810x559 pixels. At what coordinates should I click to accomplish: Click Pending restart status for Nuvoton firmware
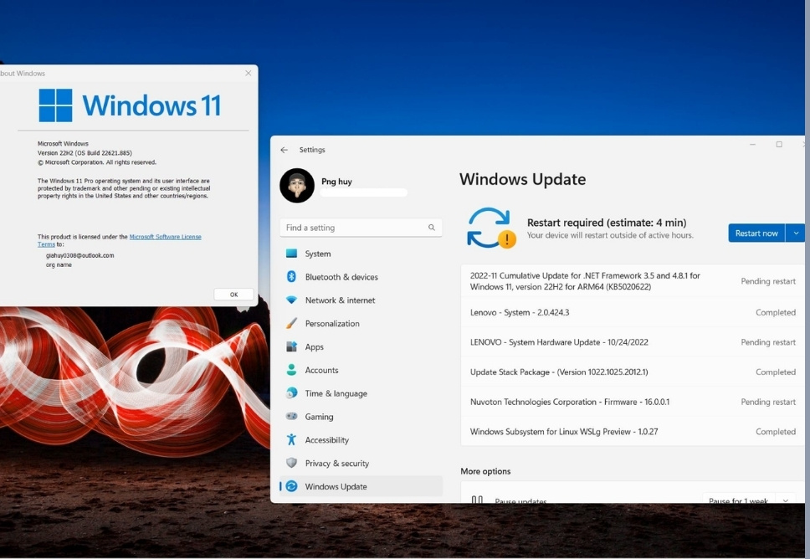pyautogui.click(x=767, y=402)
